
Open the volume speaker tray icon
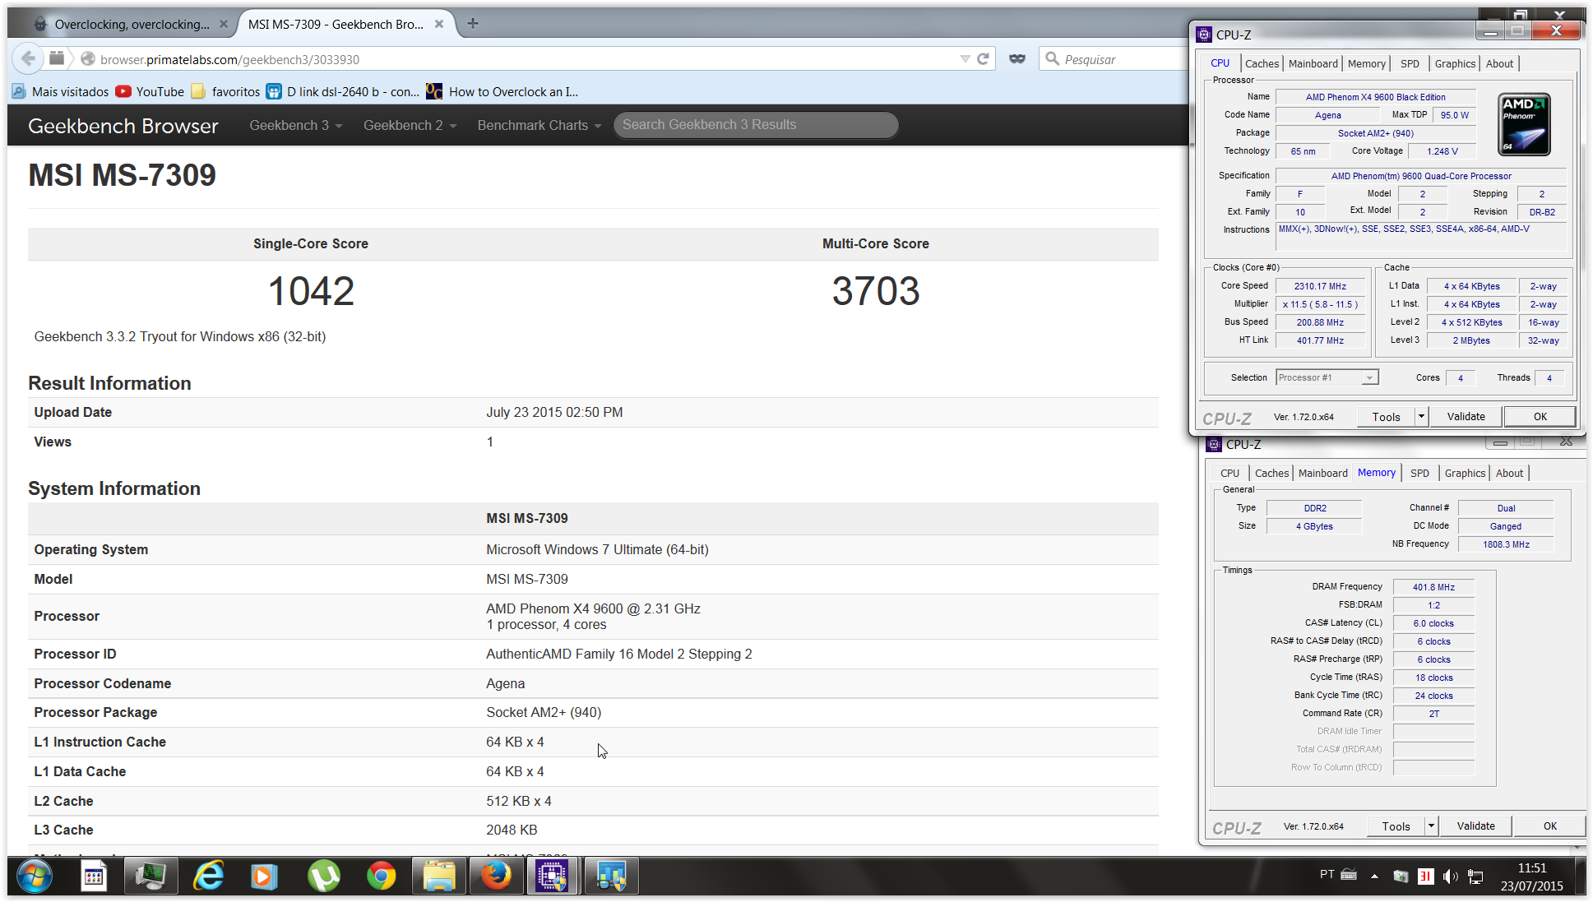click(x=1451, y=877)
